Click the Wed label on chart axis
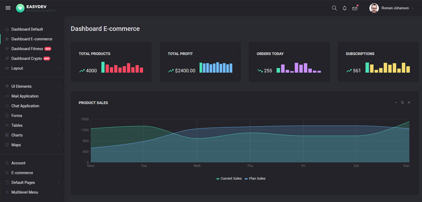The height and width of the screenshot is (202, 422). 197,166
